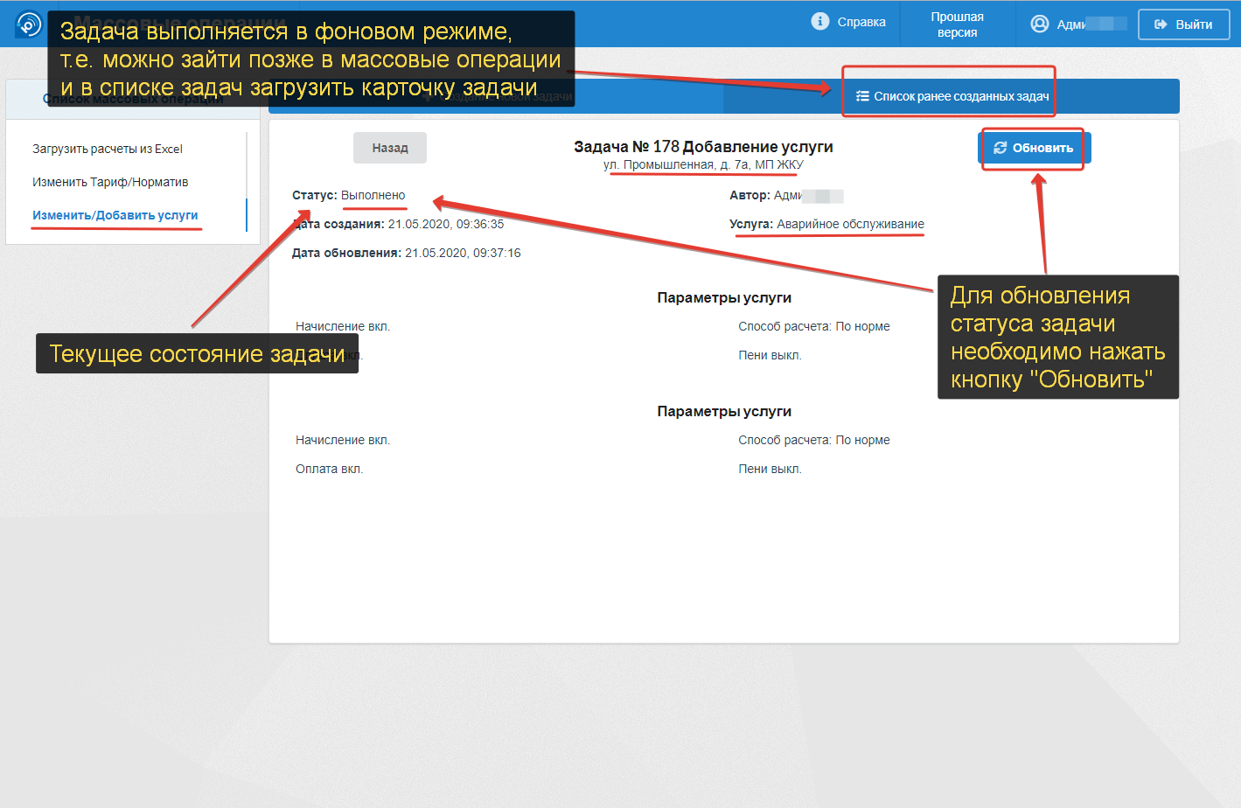Viewport: 1241px width, 808px height.
Task: Click the second Параметры услуги heading
Action: click(x=724, y=411)
